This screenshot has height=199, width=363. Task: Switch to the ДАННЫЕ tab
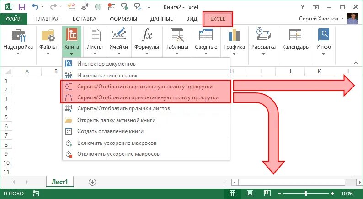click(x=161, y=19)
